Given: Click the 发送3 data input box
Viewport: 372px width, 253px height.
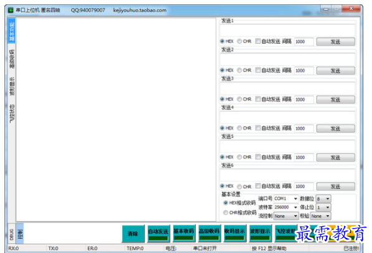Looking at the screenshot, I should (x=287, y=88).
